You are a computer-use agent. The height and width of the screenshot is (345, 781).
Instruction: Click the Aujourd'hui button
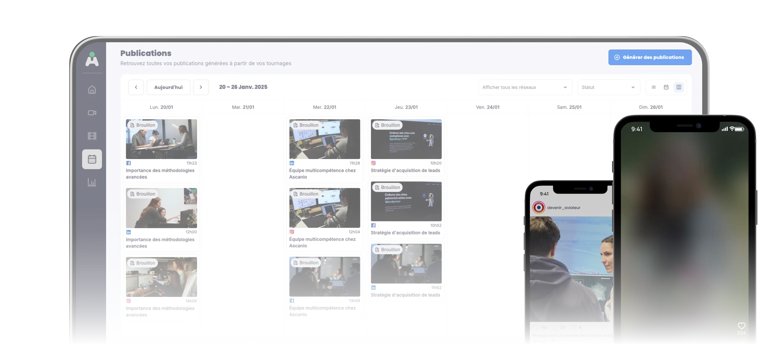pos(168,87)
